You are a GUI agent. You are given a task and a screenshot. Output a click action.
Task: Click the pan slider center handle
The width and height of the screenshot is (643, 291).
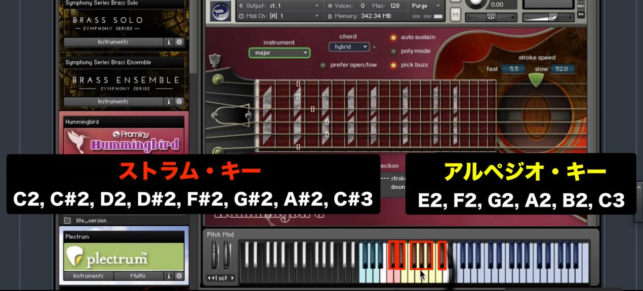click(491, 17)
